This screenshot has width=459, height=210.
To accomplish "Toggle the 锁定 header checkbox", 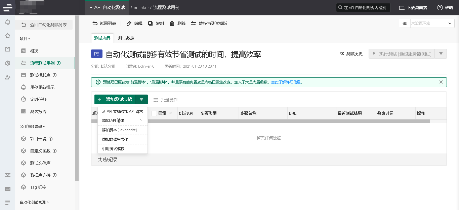I will tap(154, 113).
